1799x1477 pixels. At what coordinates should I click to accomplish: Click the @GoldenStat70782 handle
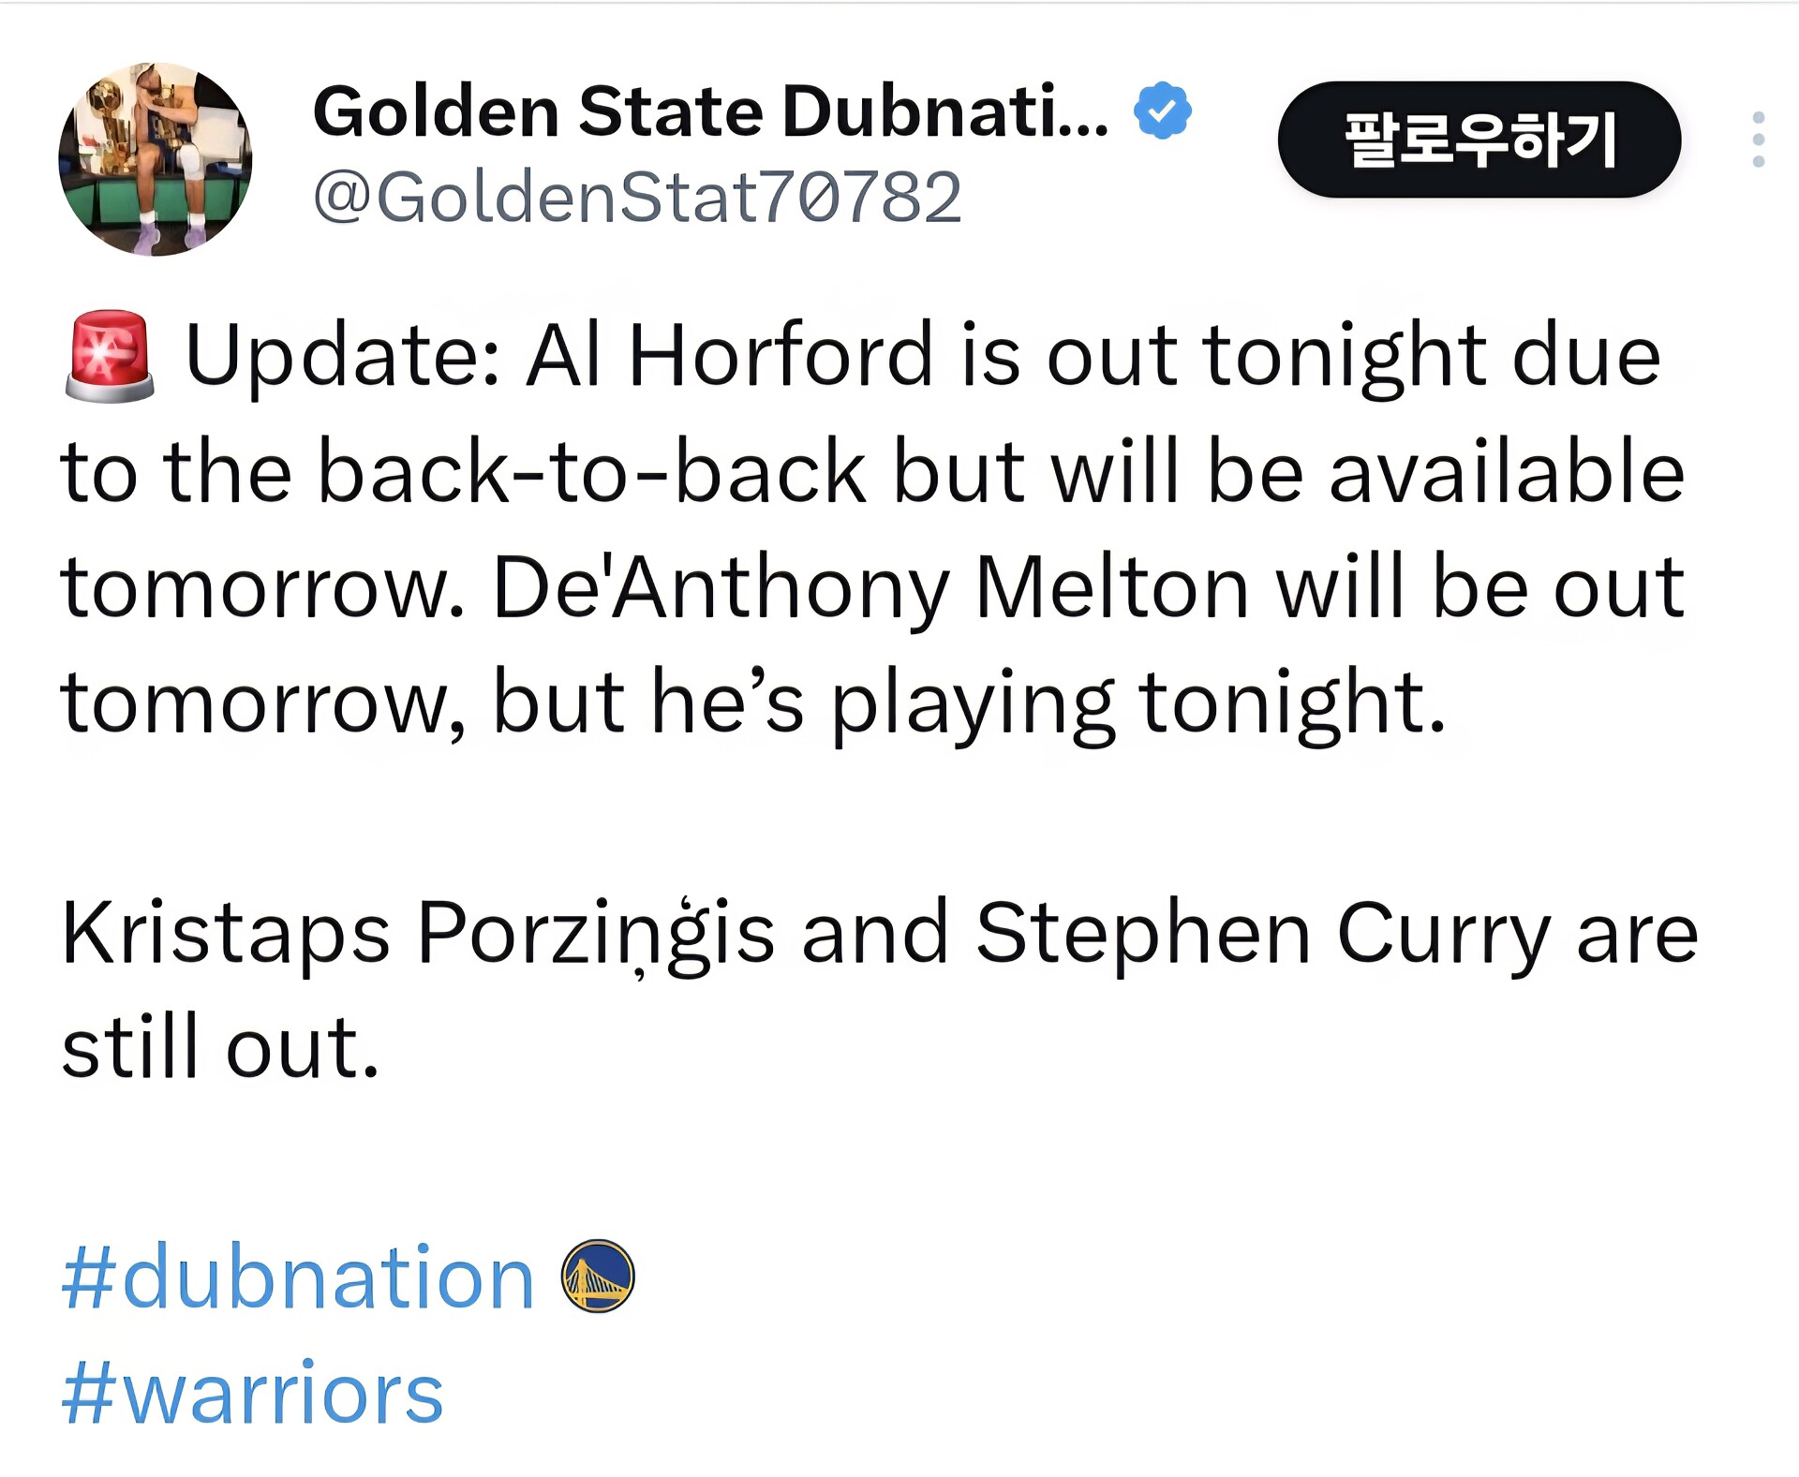pyautogui.click(x=637, y=198)
